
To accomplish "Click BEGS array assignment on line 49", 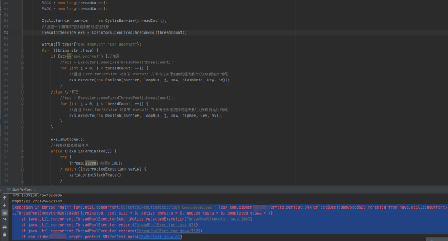I will tap(74, 3).
